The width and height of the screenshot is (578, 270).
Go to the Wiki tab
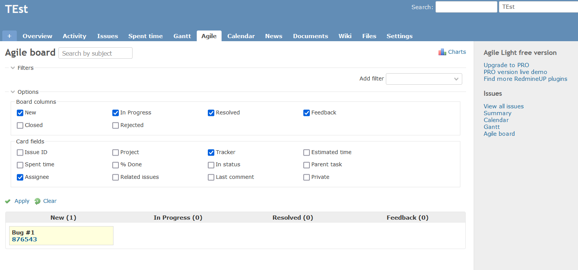[x=345, y=36]
